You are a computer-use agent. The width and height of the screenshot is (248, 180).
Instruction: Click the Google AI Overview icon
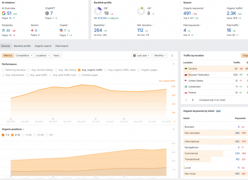(x=4, y=13)
